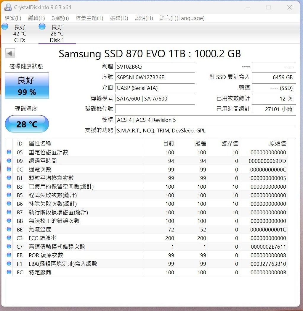The image size is (303, 311).
Task: Select the 重定位磁區計數 attribute row
Action: click(x=147, y=152)
